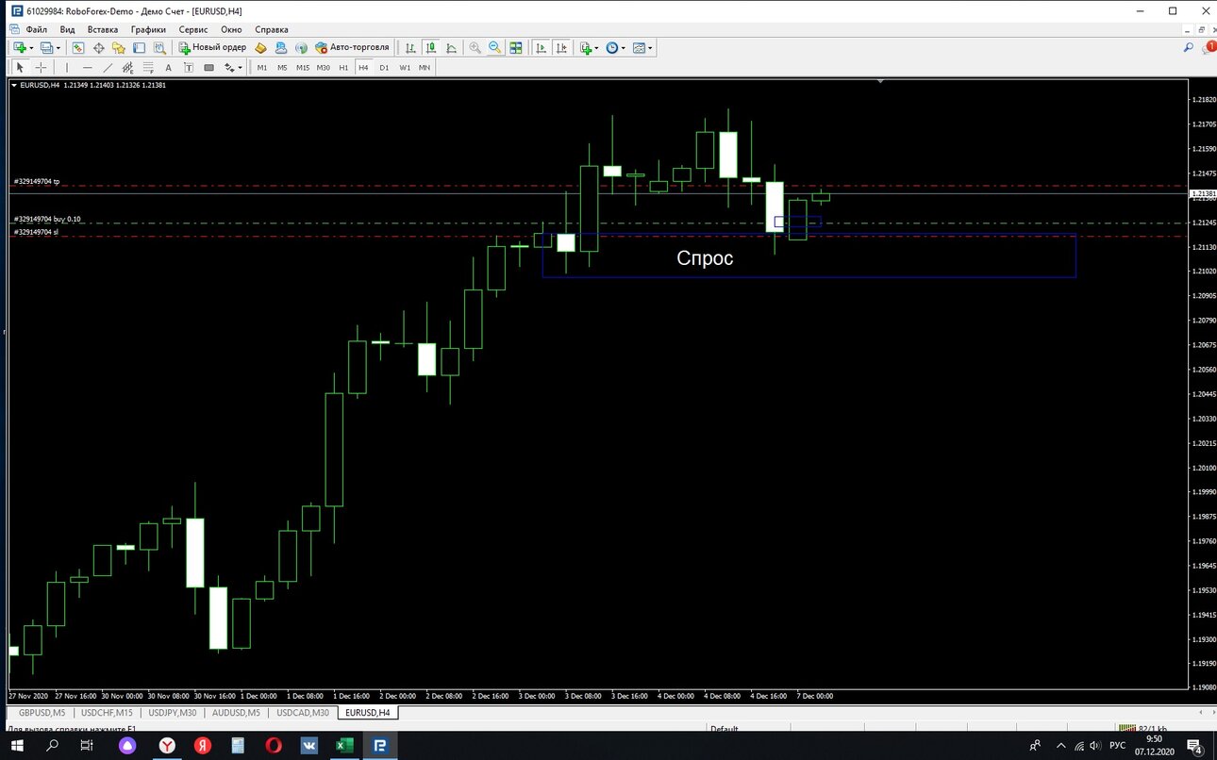Zoom in on the chart
This screenshot has height=760, width=1217.
coord(475,47)
